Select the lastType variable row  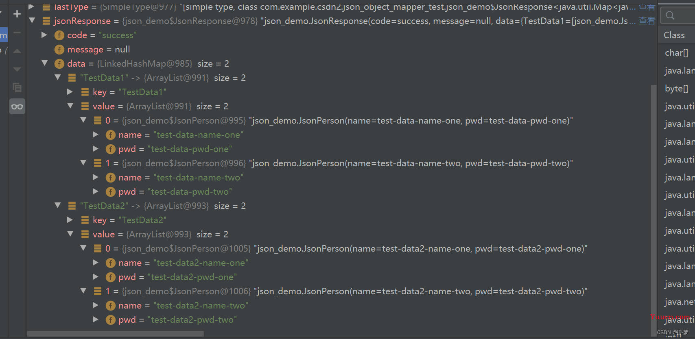pos(339,7)
